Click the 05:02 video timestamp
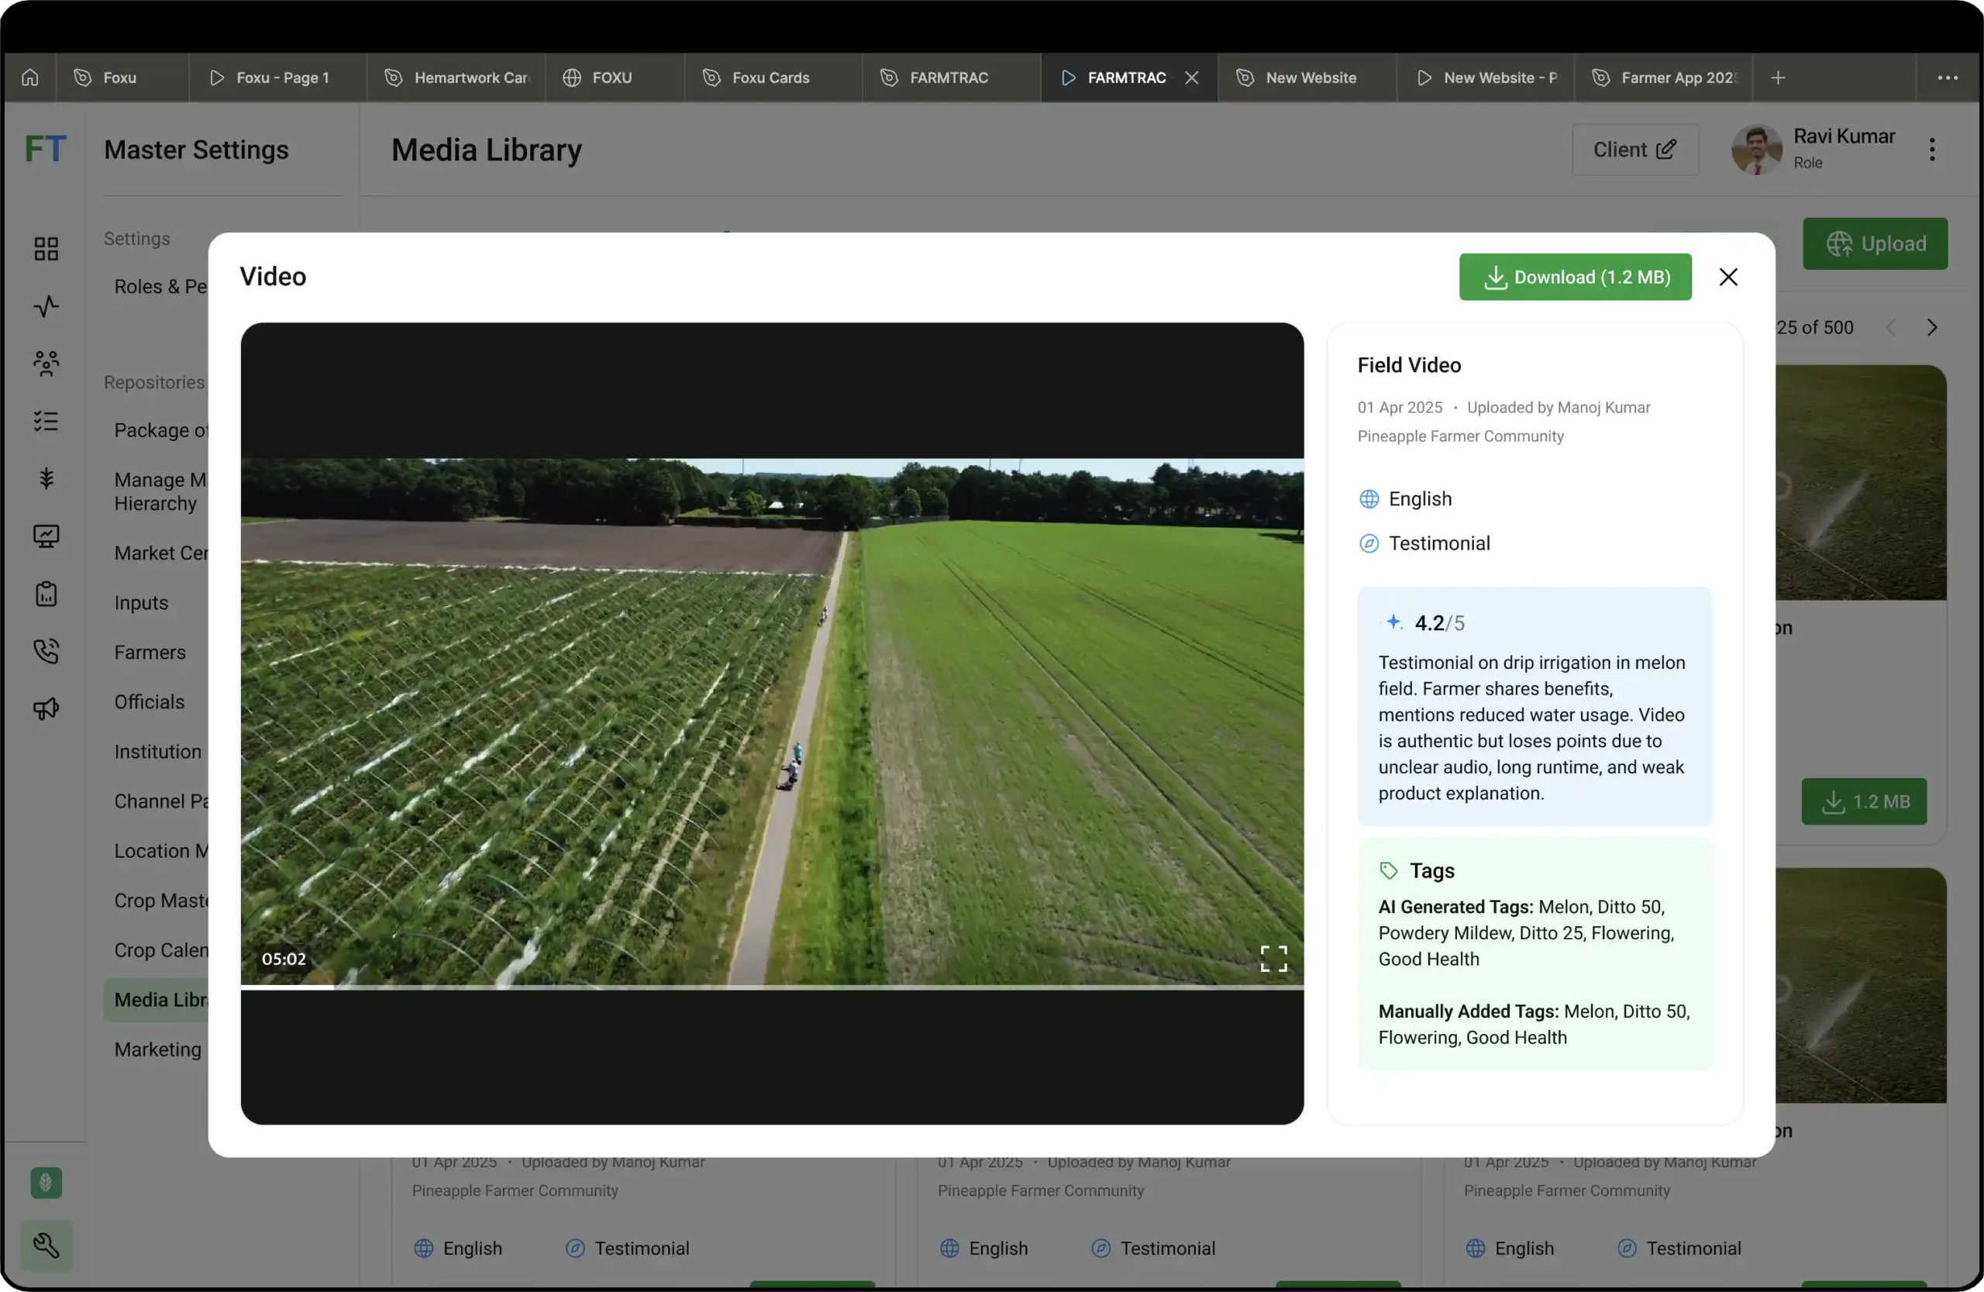Image resolution: width=1984 pixels, height=1292 pixels. [x=284, y=959]
